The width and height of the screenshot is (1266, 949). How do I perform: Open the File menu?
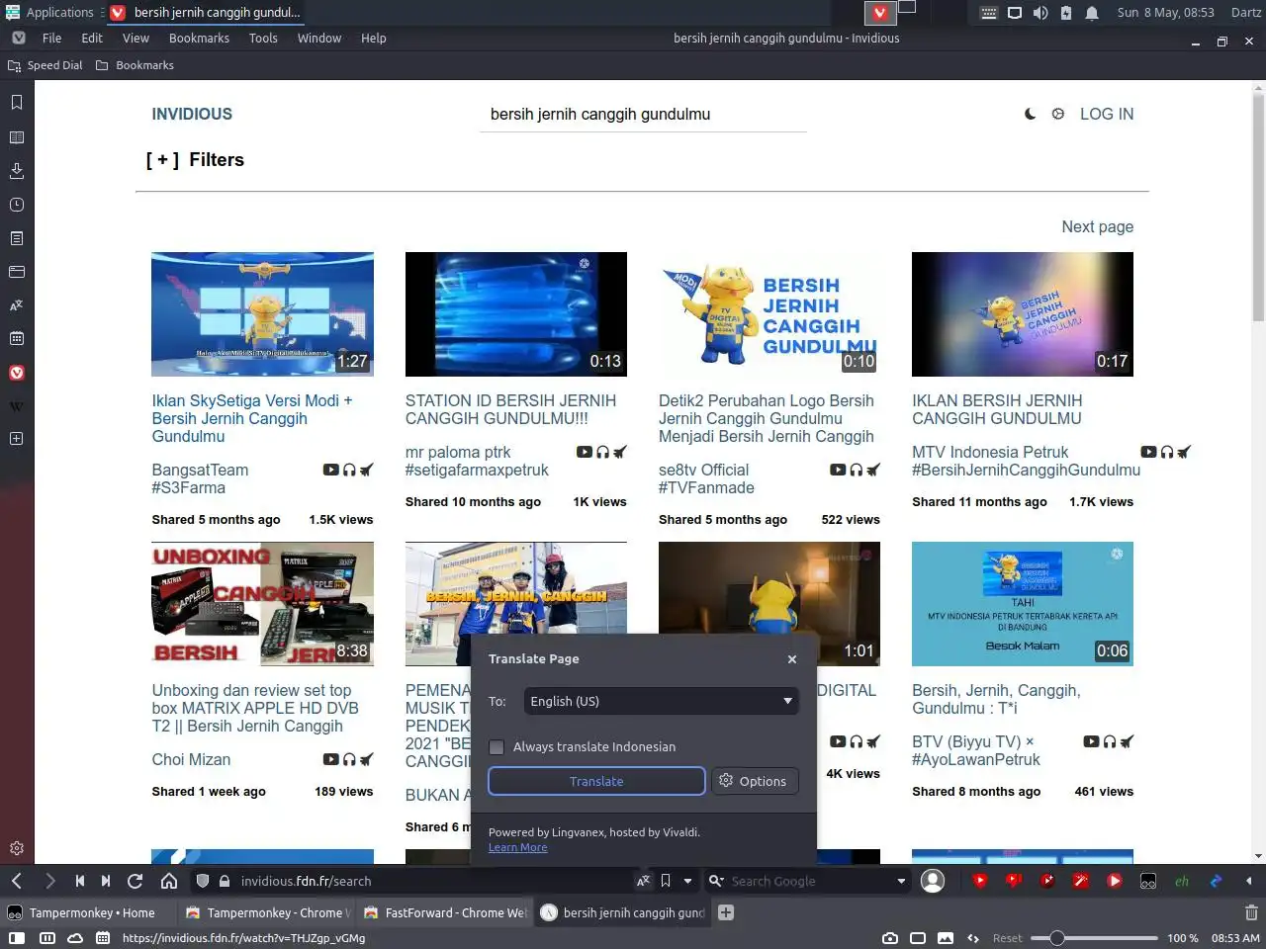tap(51, 38)
